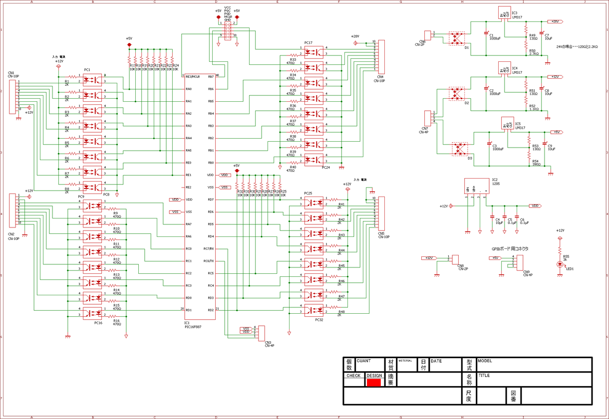This screenshot has width=609, height=419.
Task: Click the IC5 LM317 regulator
Action: 507,125
